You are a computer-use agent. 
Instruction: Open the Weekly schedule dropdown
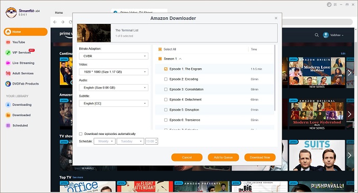click(x=104, y=142)
